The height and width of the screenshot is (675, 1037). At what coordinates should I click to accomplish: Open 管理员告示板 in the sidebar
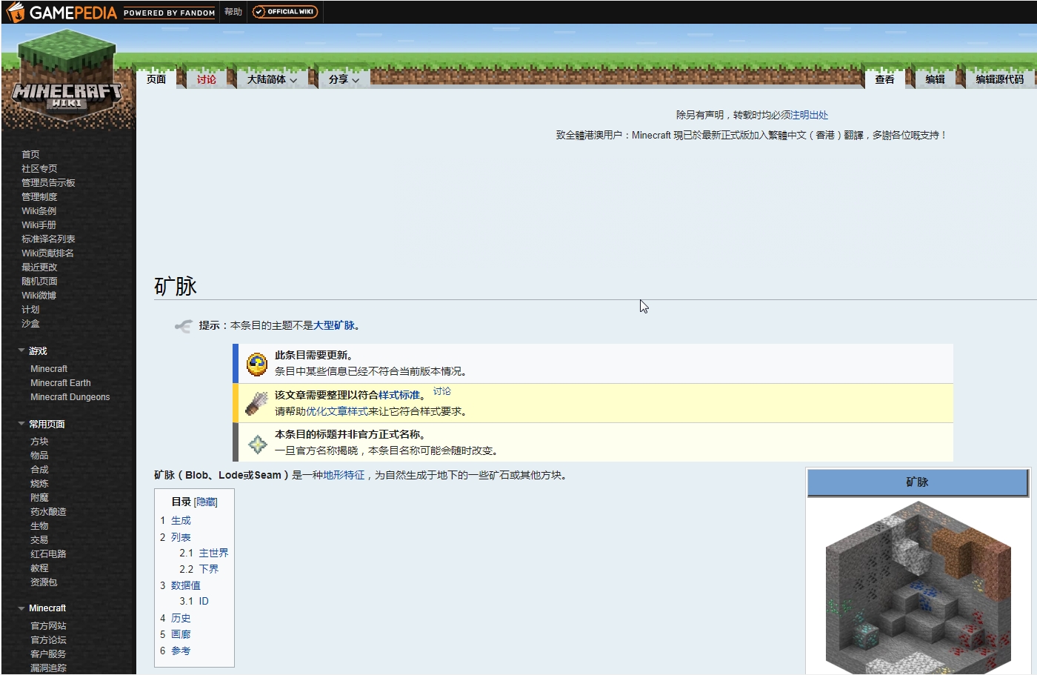pyautogui.click(x=48, y=183)
